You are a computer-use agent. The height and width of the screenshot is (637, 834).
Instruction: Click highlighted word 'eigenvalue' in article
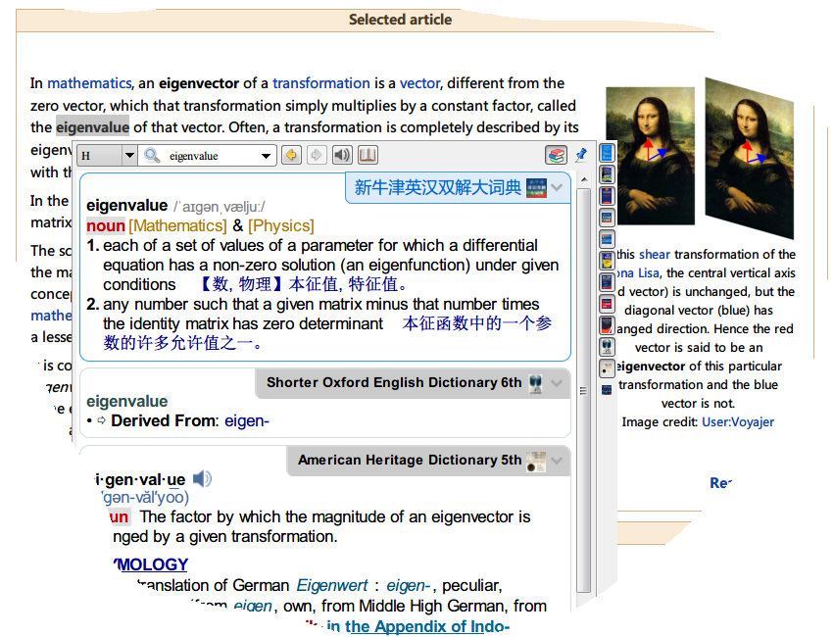coord(92,127)
